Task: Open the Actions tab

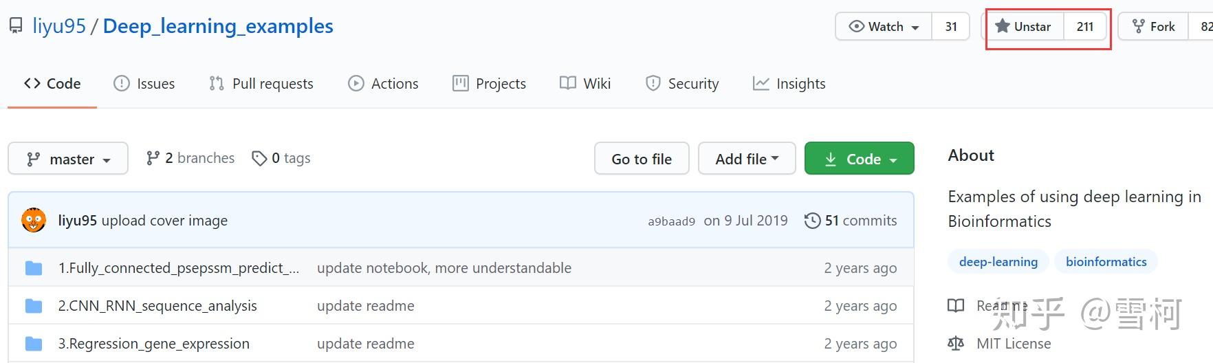Action: (x=384, y=84)
